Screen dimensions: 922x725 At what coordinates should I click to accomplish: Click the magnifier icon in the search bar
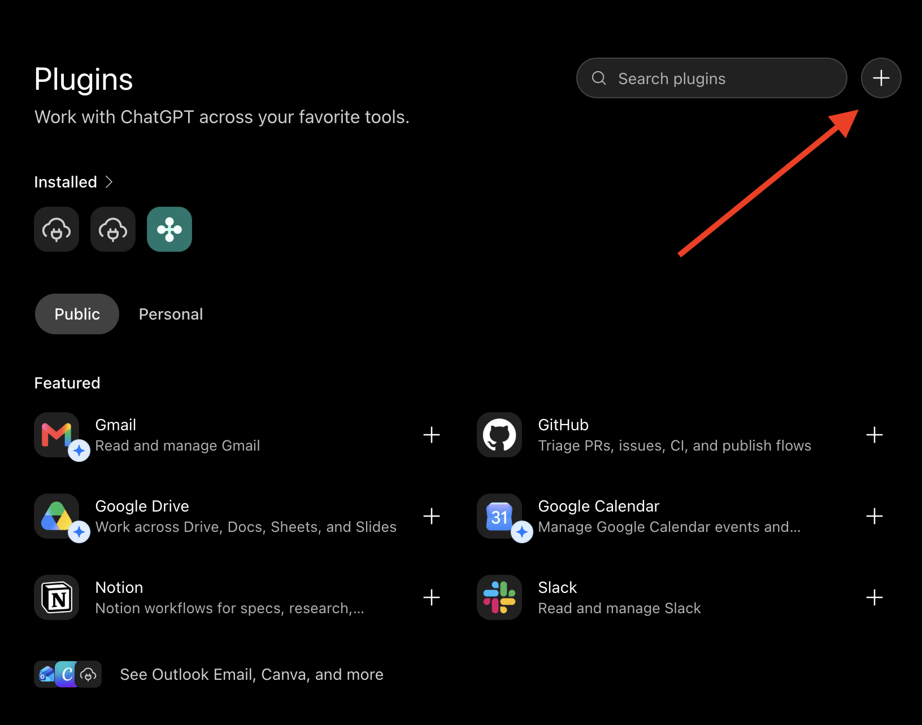599,78
